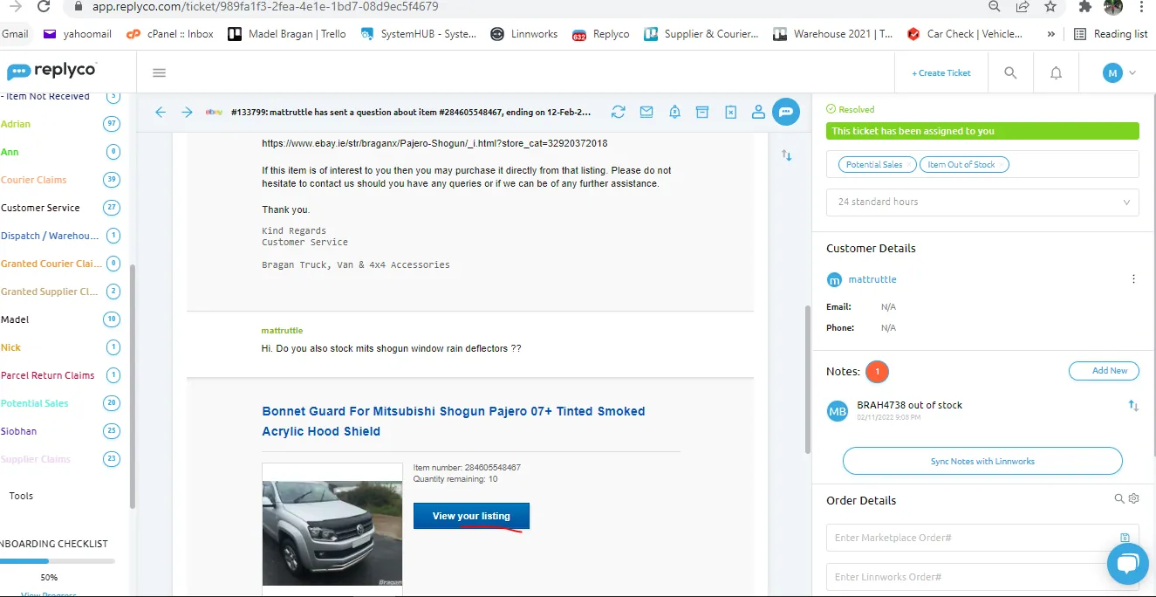The image size is (1156, 597).
Task: Remove the Item Out of Stock tag
Action: [x=1002, y=164]
